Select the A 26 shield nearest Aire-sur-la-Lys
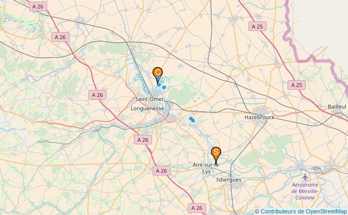Image resolution: width=348 pixels, height=215 pixels. [x=162, y=171]
